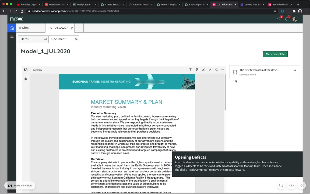Open the home icon in sidebar
Image resolution: width=310 pixels, height=194 pixels.
12,28
